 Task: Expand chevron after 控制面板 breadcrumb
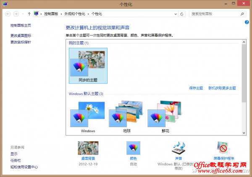(61, 14)
